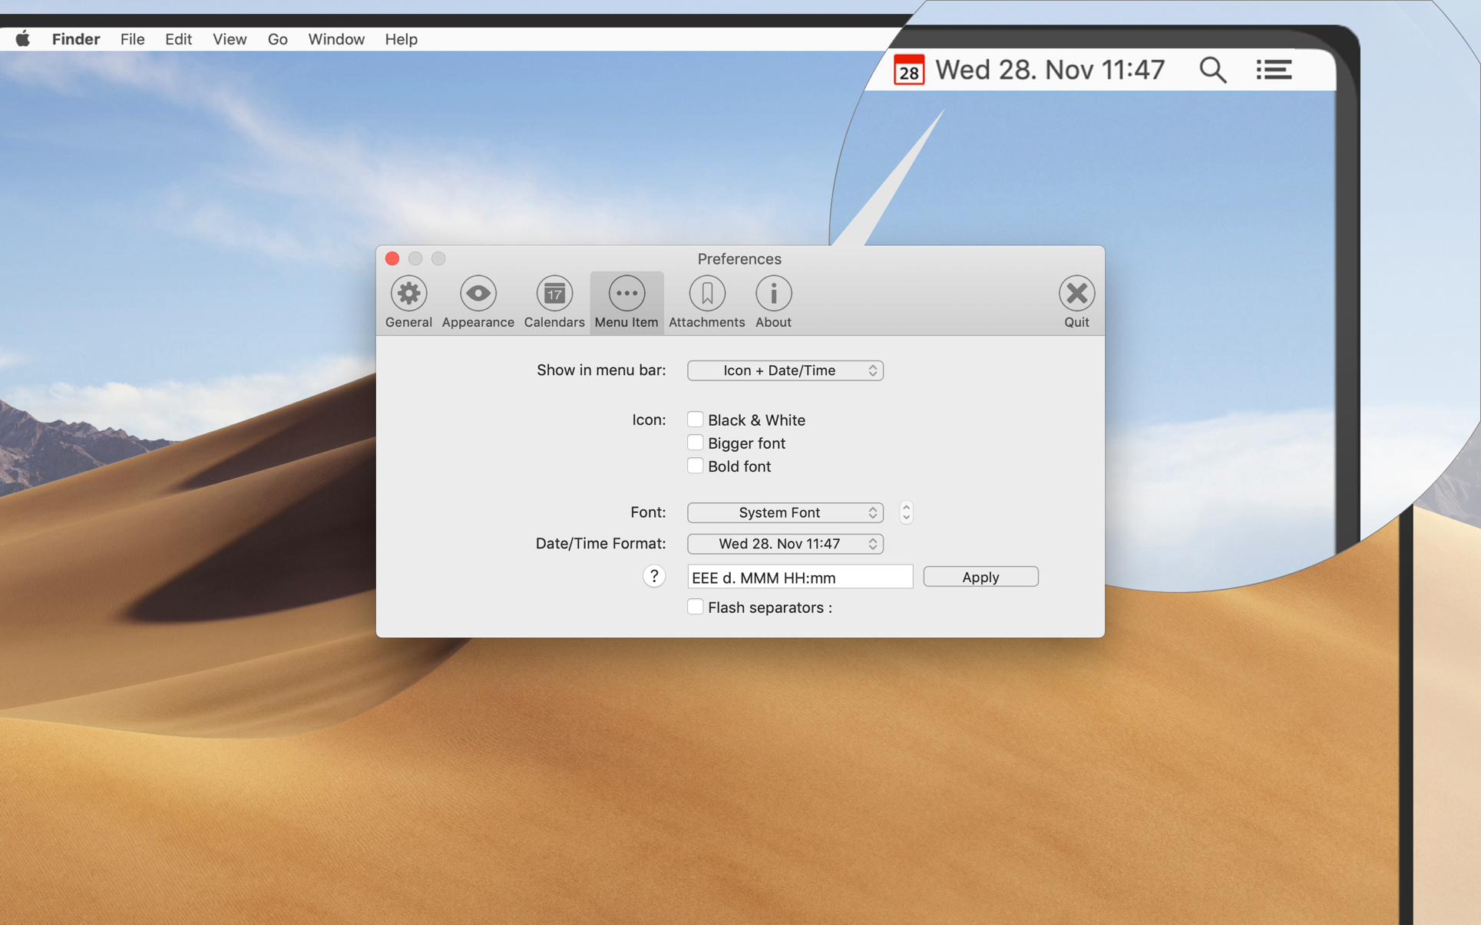Edit date/time format input field

pyautogui.click(x=798, y=578)
